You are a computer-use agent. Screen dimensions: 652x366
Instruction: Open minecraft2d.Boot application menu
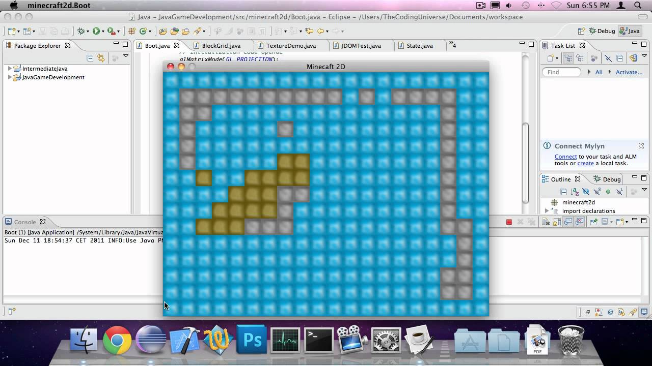pyautogui.click(x=59, y=6)
